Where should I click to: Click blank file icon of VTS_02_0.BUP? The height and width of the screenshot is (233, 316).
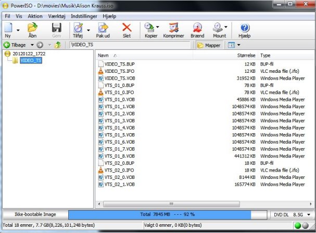[101, 163]
